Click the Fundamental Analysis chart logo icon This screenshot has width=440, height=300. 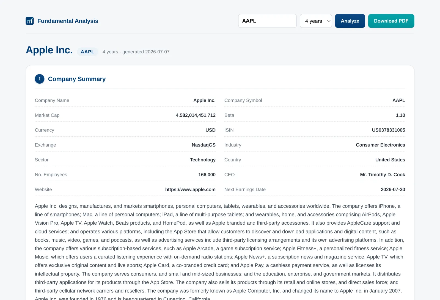point(30,21)
